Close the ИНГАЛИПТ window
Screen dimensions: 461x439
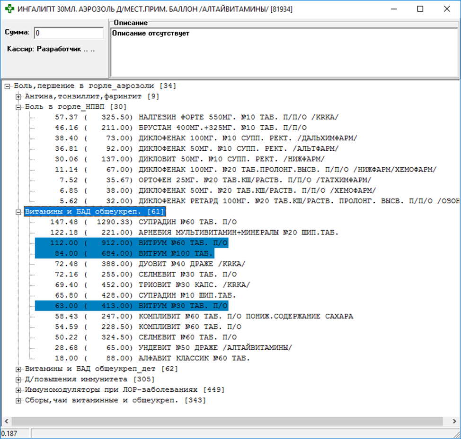(447, 9)
